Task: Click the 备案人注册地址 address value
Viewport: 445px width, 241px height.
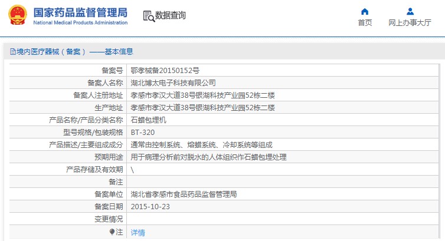Action: tap(202, 95)
